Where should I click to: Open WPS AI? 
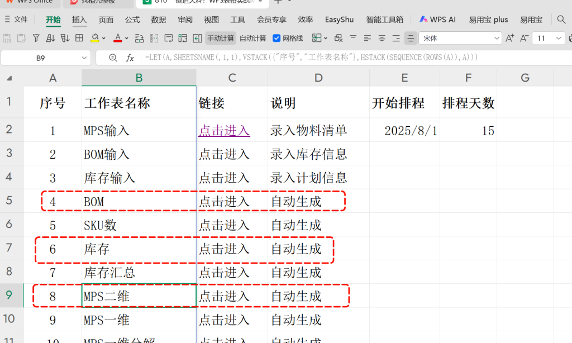tap(437, 20)
